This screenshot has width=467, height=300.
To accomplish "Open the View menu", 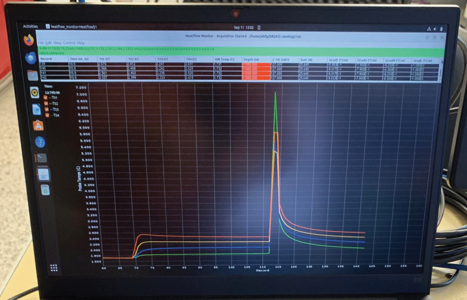I will (x=57, y=43).
